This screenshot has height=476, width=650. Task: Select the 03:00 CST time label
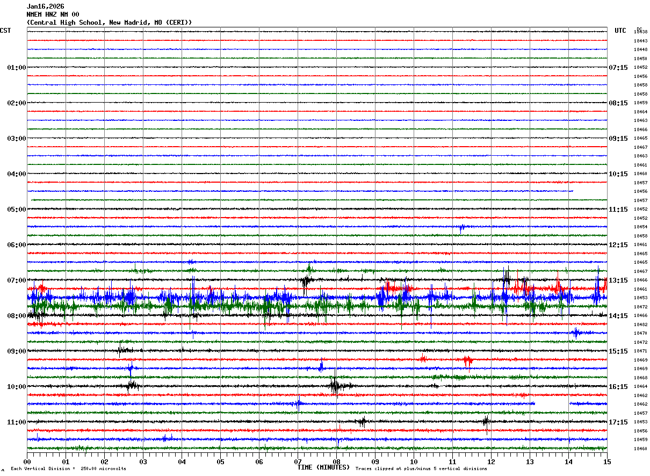(x=17, y=139)
